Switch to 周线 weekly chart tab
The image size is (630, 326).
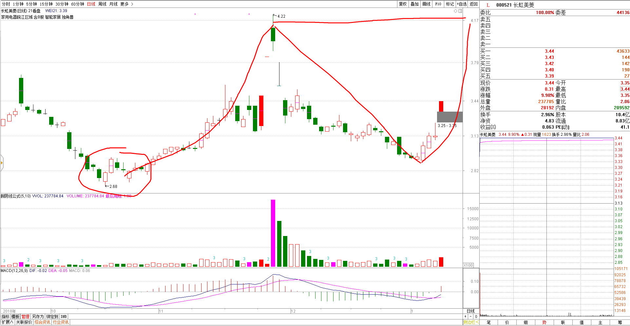coord(102,4)
